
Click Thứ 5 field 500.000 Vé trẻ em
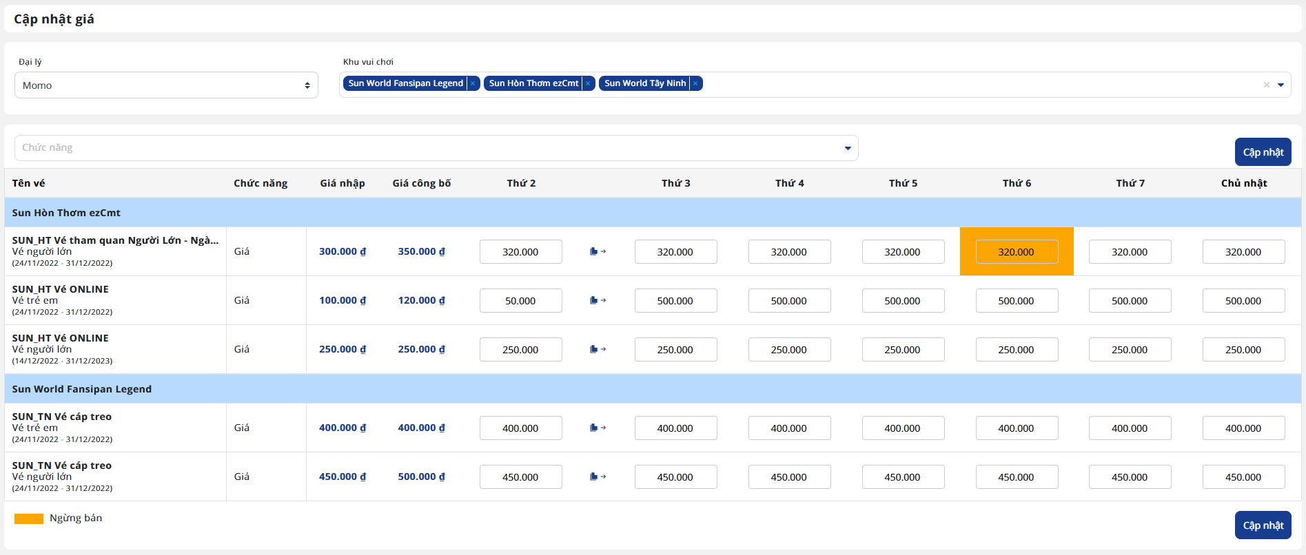[x=903, y=301]
